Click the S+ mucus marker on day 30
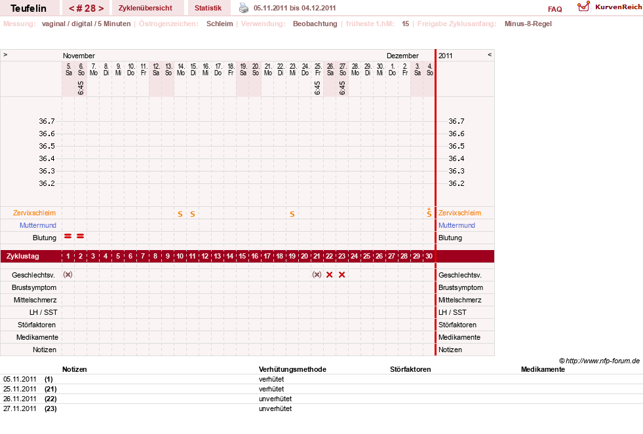The height and width of the screenshot is (434, 643). click(429, 213)
